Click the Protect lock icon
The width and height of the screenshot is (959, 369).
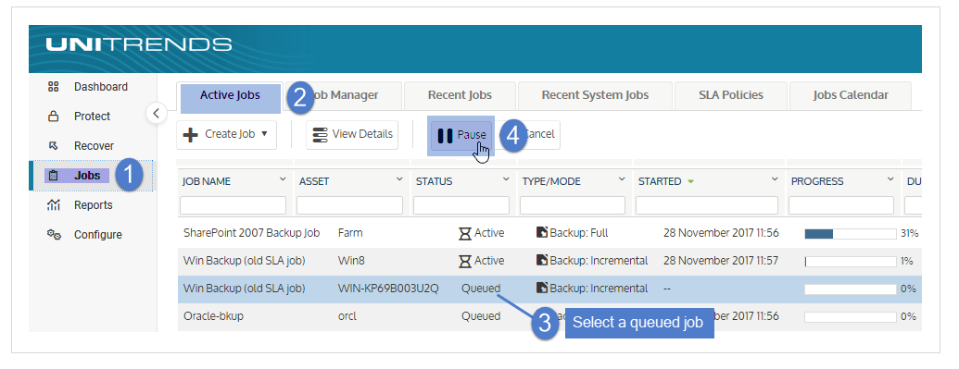click(53, 117)
